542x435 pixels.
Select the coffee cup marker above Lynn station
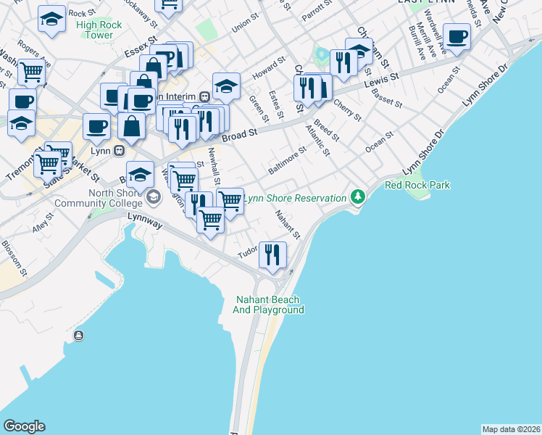(x=97, y=128)
